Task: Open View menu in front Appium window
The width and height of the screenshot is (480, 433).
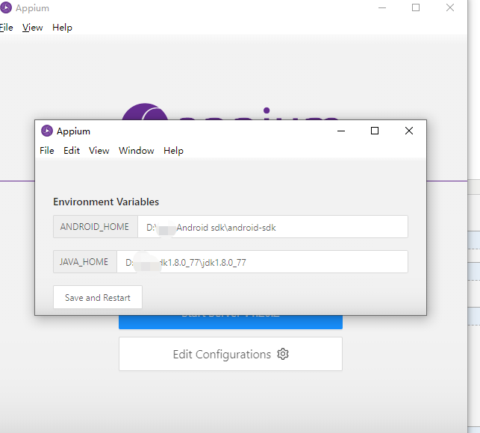Action: (99, 151)
